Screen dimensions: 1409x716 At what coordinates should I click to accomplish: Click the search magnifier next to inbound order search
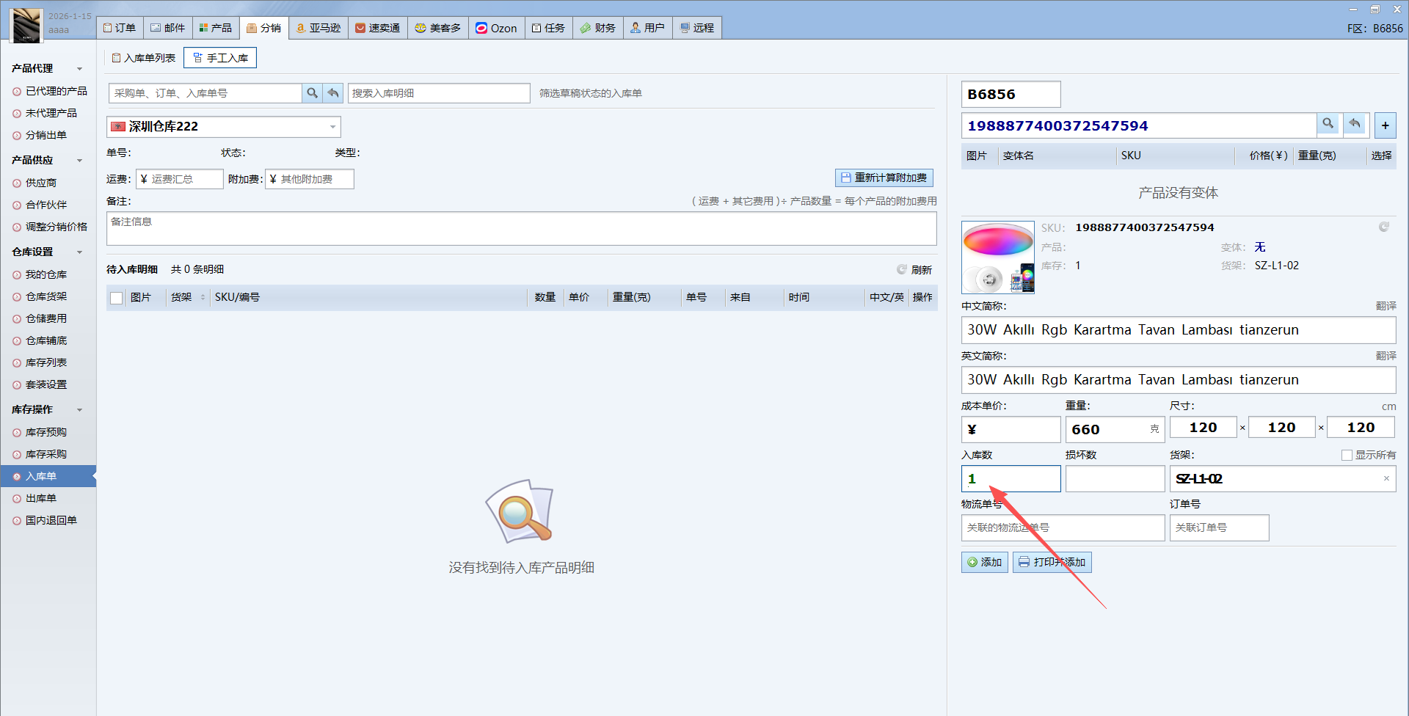point(312,93)
